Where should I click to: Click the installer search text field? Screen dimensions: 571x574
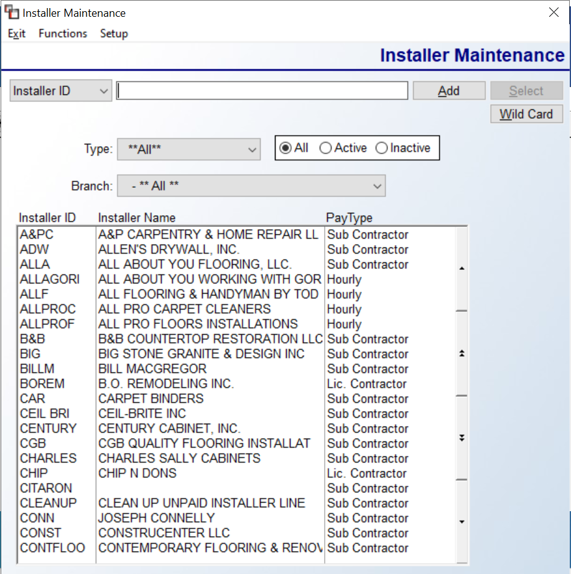tap(262, 91)
